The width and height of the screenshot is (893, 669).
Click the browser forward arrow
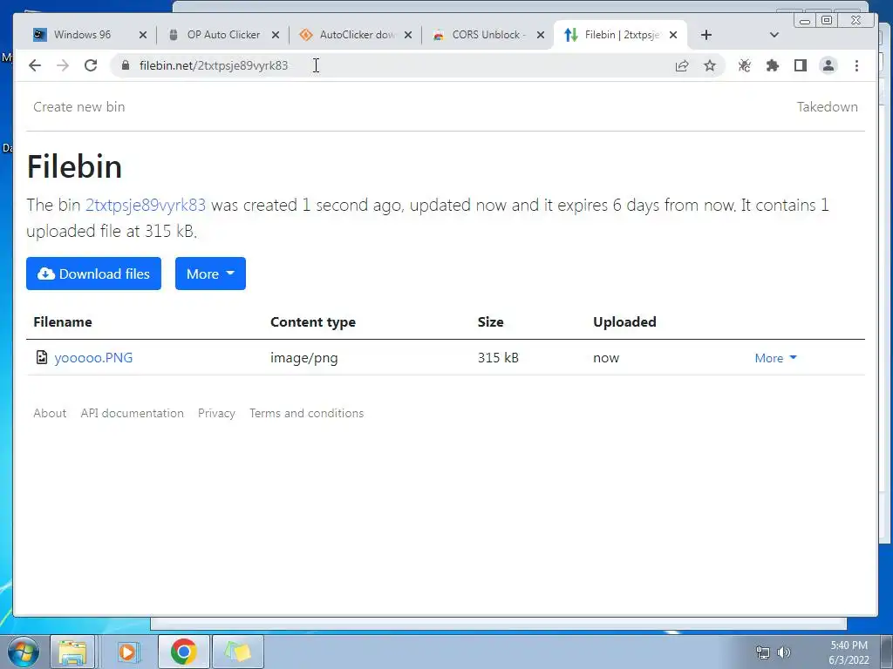(63, 65)
